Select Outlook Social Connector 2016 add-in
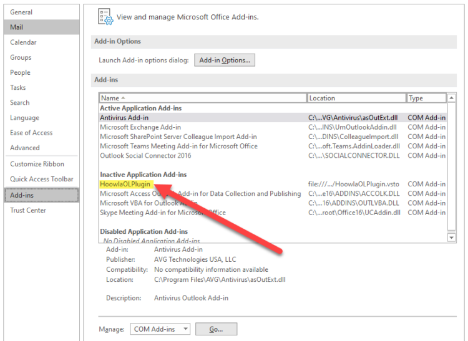 point(145,155)
